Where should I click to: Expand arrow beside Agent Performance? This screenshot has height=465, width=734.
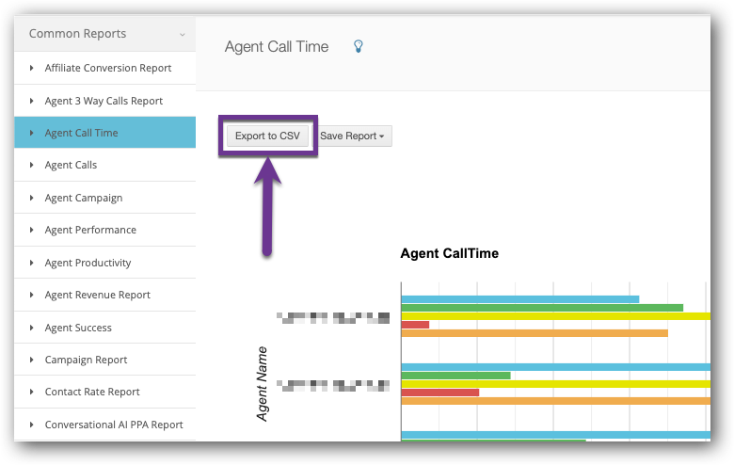pyautogui.click(x=31, y=230)
